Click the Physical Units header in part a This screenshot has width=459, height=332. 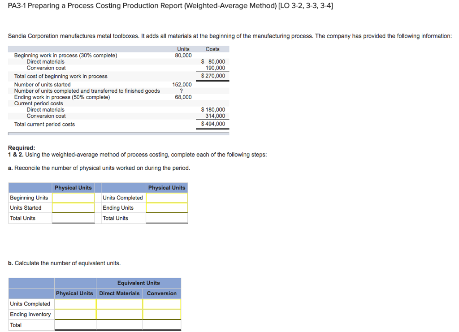(x=73, y=187)
